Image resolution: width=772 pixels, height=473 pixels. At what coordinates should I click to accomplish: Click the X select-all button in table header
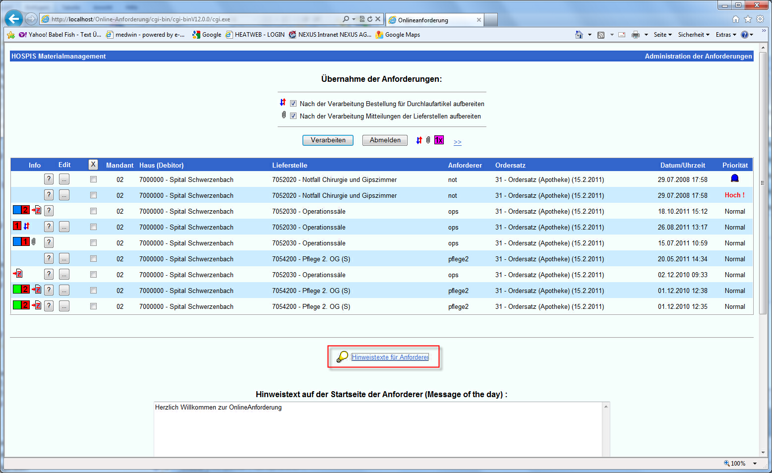click(93, 165)
